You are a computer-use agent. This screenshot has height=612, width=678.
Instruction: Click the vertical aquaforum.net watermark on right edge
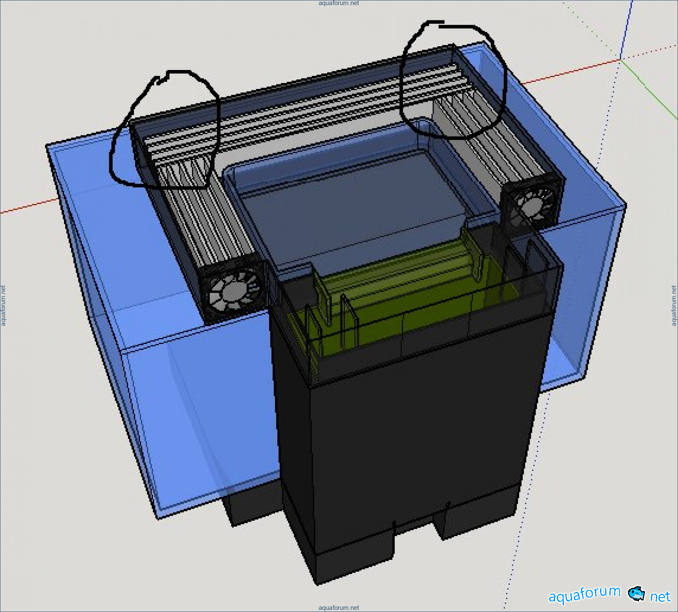[674, 306]
